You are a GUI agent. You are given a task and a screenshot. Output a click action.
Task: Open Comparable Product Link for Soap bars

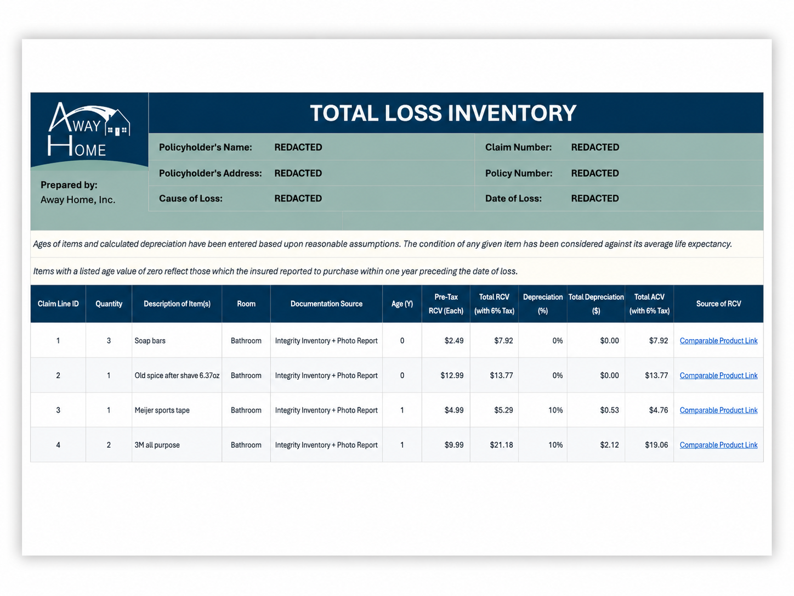(x=718, y=341)
